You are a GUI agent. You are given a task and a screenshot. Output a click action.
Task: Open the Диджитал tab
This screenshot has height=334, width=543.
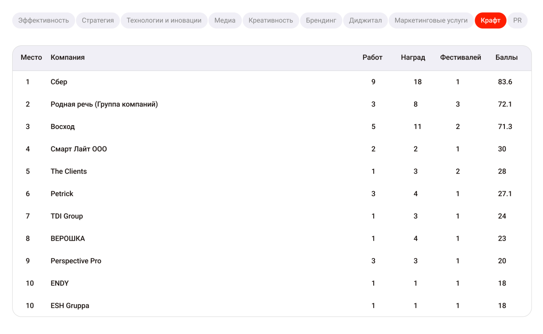pyautogui.click(x=365, y=20)
